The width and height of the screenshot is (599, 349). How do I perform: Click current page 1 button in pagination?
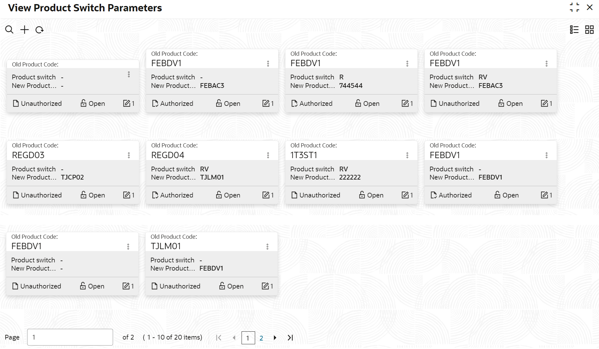(x=248, y=338)
